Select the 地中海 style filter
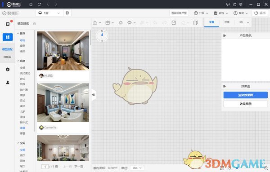 pyautogui.click(x=24, y=90)
